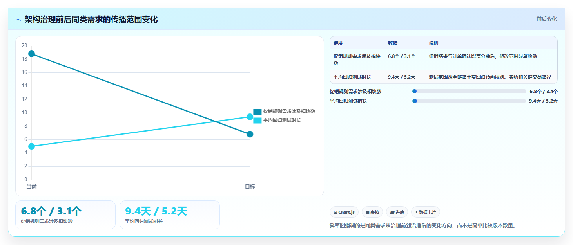Toggle 促销规则需求涉及模块数 legend swatch in chart
The height and width of the screenshot is (245, 573).
(257, 112)
